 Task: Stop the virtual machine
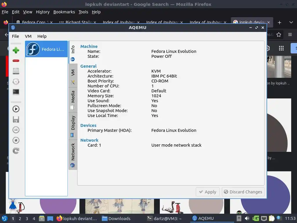pyautogui.click(x=16, y=140)
